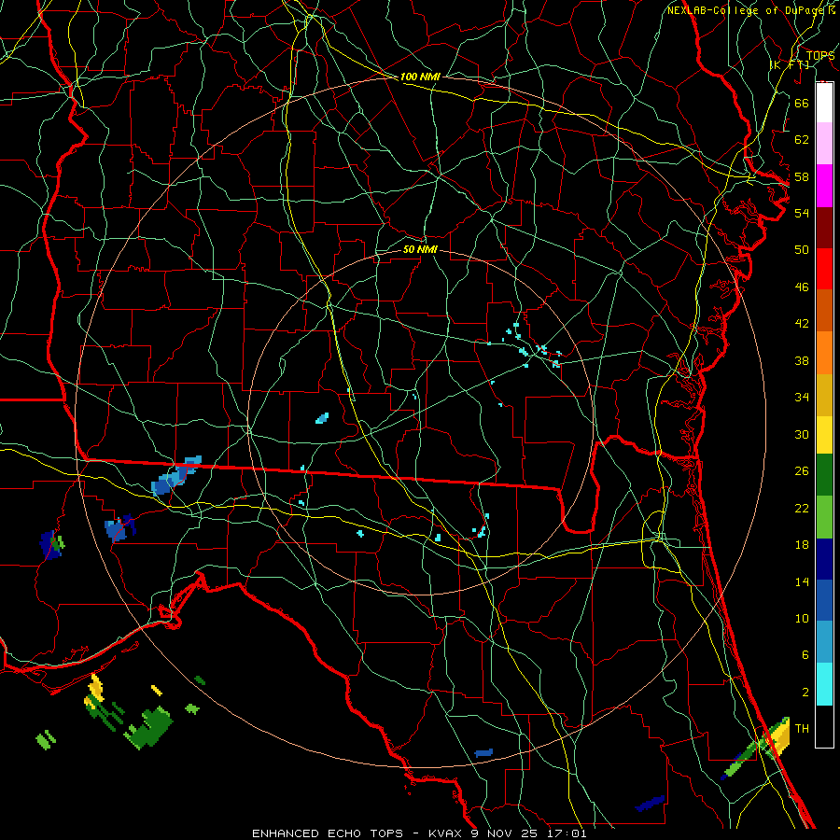The height and width of the screenshot is (840, 840).
Task: Click the orange legend swatch beside 38
Action: click(824, 353)
